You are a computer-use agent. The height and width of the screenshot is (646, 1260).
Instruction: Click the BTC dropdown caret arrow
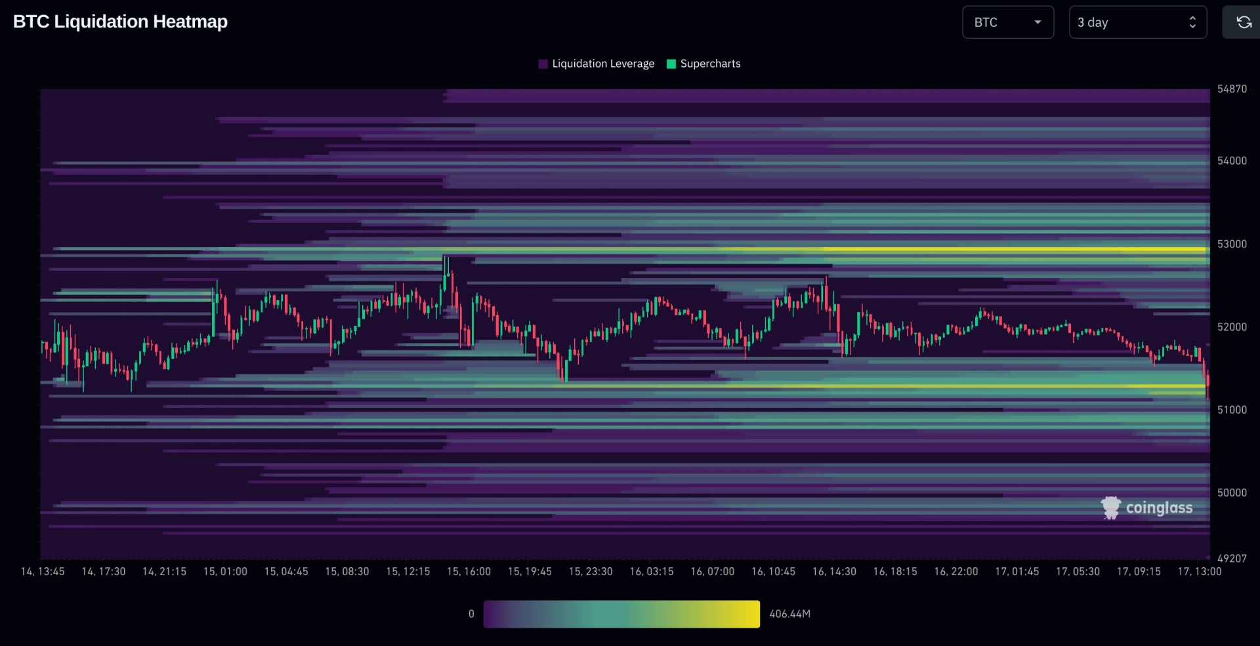[x=1038, y=22]
